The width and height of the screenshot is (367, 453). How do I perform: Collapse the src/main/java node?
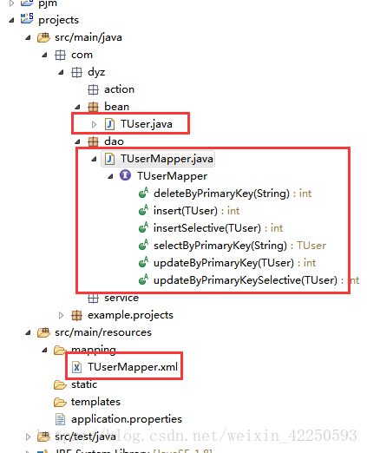pyautogui.click(x=28, y=37)
